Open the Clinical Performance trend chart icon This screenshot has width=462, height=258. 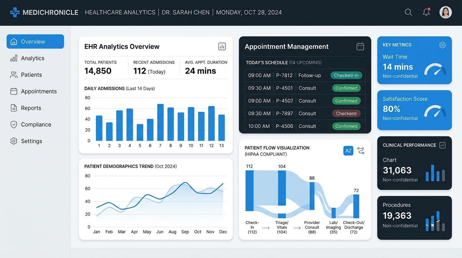(x=443, y=145)
